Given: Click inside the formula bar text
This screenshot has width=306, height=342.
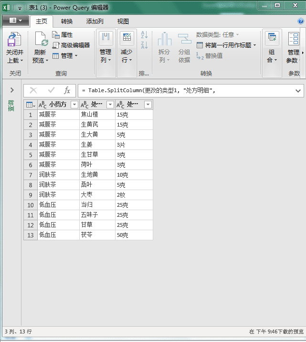Looking at the screenshot, I should 148,90.
